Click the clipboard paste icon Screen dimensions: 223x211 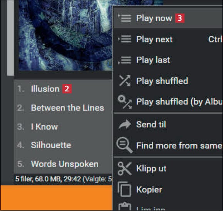tap(124, 206)
